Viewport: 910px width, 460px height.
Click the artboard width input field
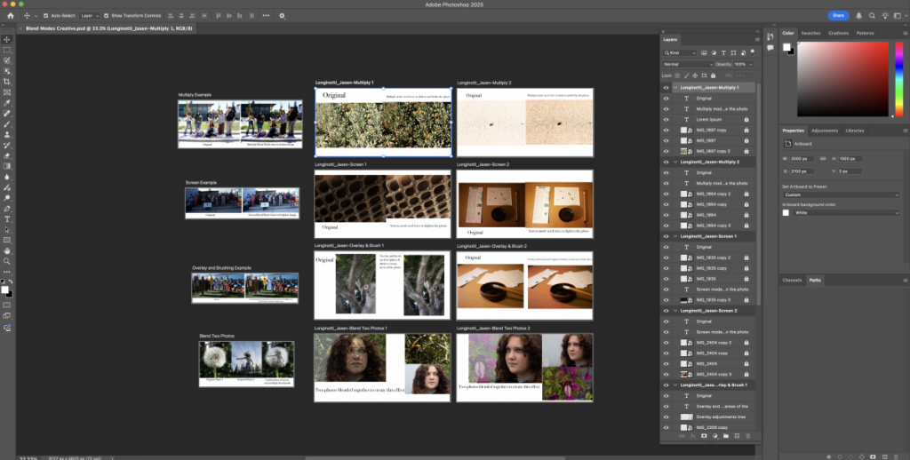[x=802, y=159]
